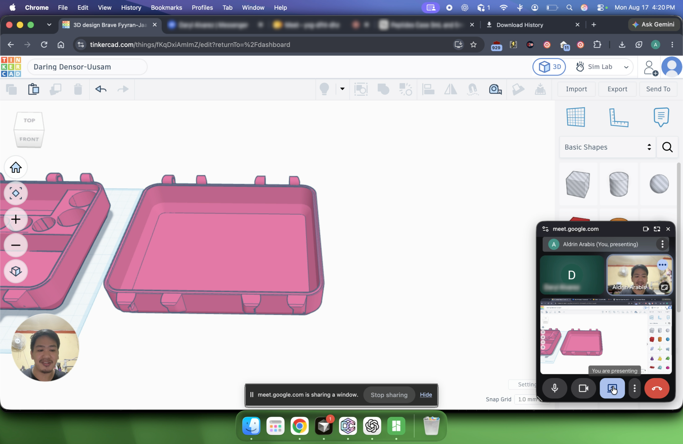Image resolution: width=683 pixels, height=444 pixels.
Task: Mute microphone in the Meet popup
Action: (554, 388)
